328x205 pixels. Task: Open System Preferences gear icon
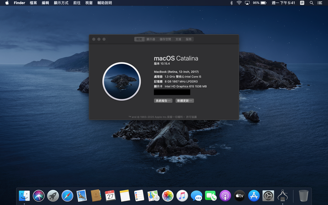268,196
